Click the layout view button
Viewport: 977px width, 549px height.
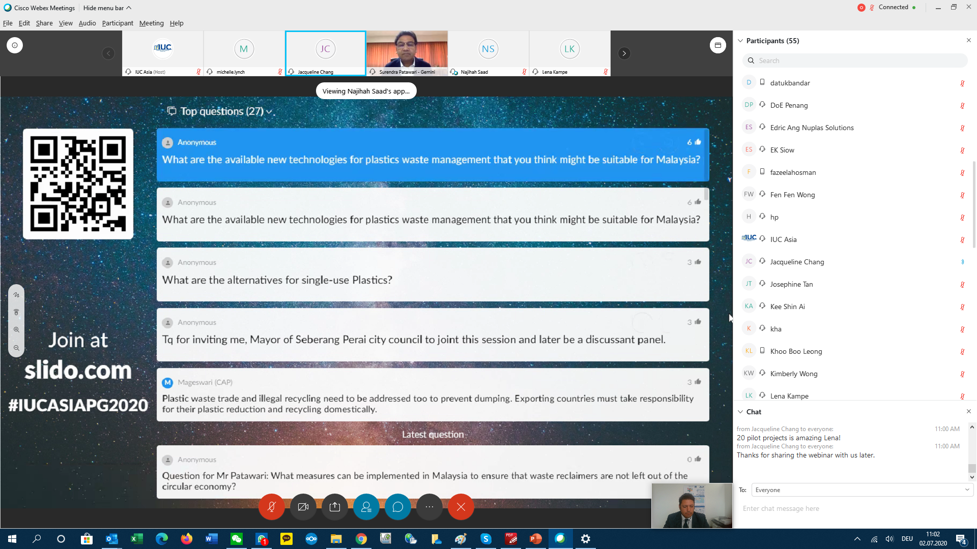(x=717, y=45)
